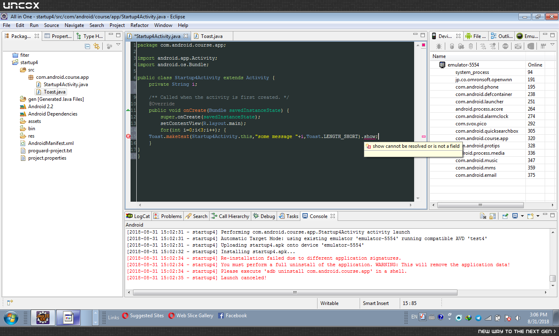Open the Outline tab

pyautogui.click(x=502, y=36)
